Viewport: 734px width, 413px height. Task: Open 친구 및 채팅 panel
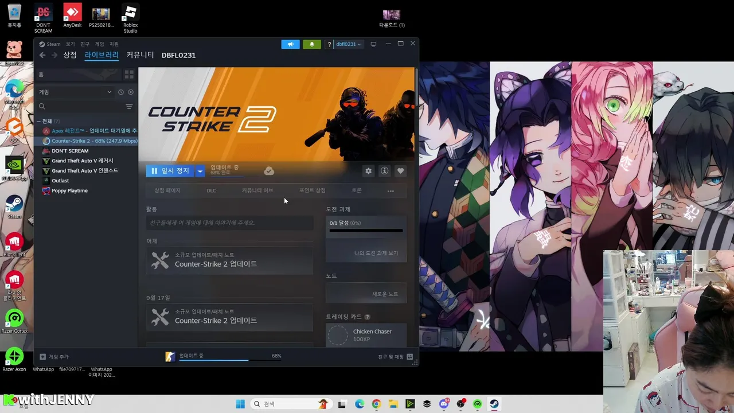[x=396, y=357]
